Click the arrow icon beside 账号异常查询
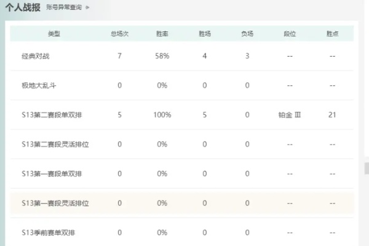The image size is (369, 246). (x=87, y=8)
